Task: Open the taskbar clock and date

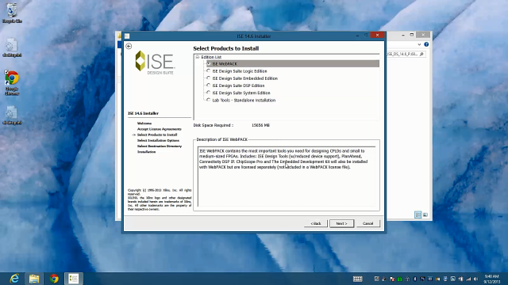Action: [x=492, y=279]
